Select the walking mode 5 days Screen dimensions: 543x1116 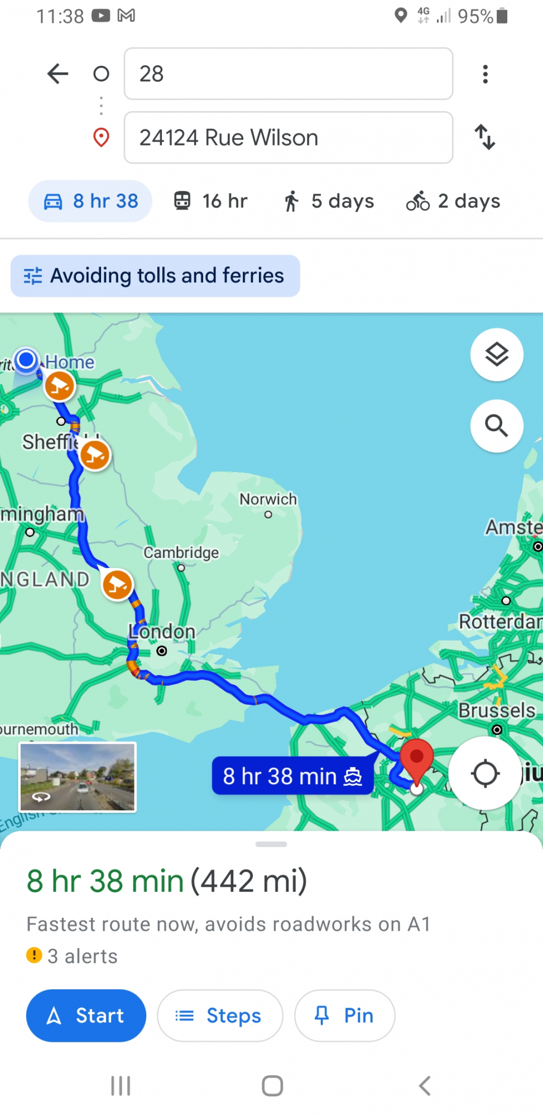(x=329, y=201)
